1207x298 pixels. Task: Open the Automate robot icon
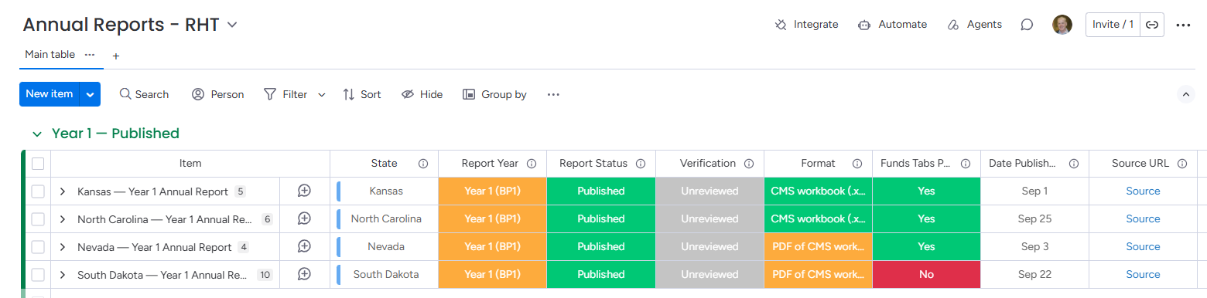tap(864, 25)
